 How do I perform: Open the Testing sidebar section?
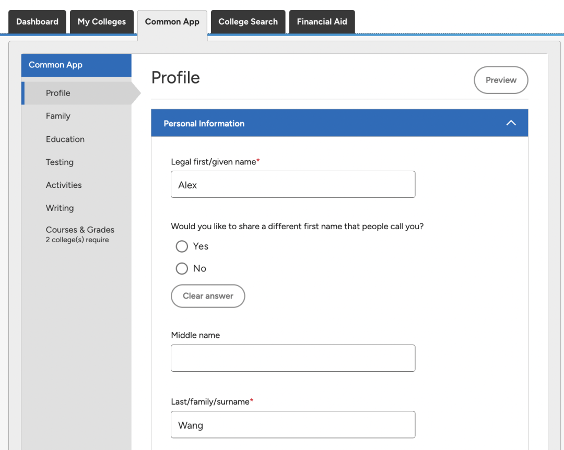(60, 162)
